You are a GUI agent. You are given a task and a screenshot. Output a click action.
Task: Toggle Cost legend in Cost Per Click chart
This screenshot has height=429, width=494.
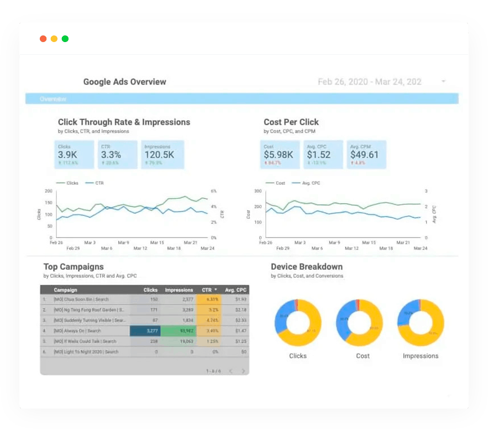[x=275, y=183]
